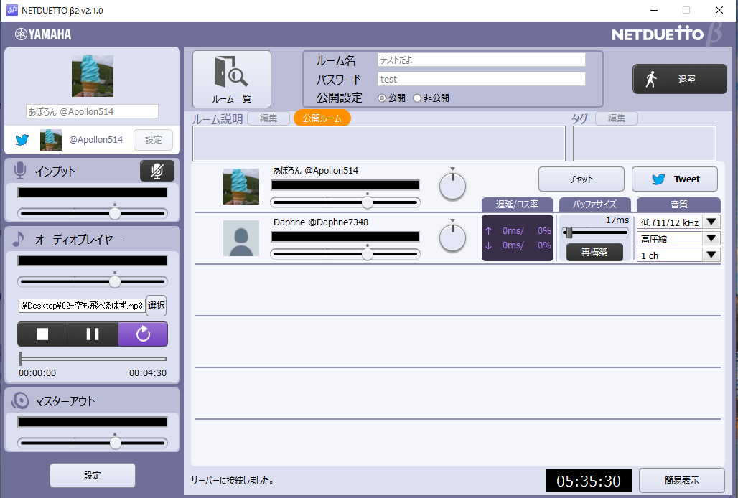Click the volume slider for Daphne @Daphne7348

[x=345, y=255]
